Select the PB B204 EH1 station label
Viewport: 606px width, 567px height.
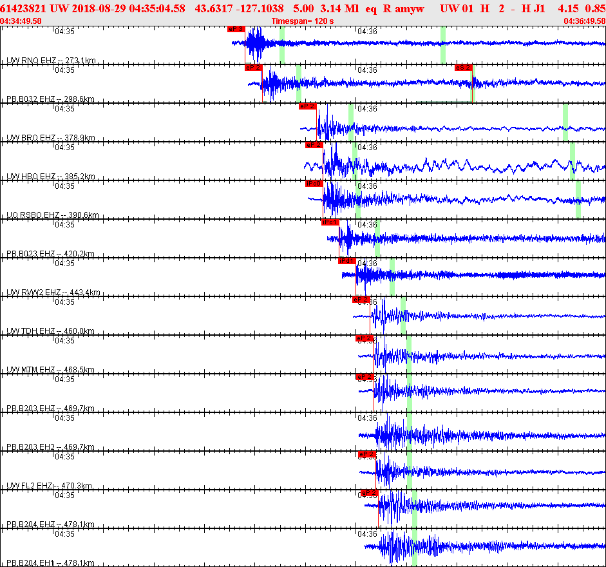50,563
